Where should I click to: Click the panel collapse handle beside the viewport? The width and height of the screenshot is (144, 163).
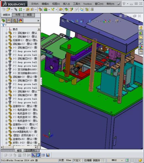pyautogui.click(x=41, y=81)
